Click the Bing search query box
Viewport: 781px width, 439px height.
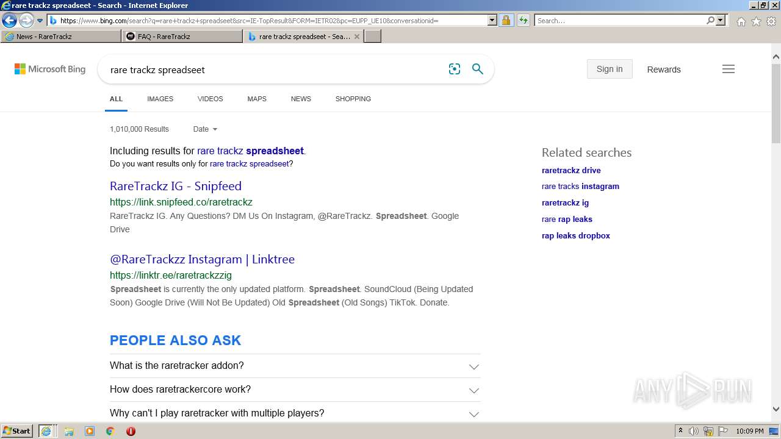pos(275,70)
